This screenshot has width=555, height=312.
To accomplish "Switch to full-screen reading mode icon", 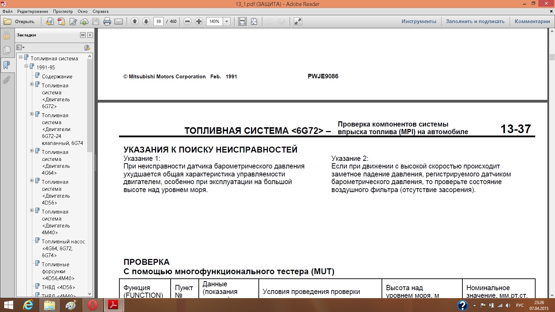I will [298, 21].
